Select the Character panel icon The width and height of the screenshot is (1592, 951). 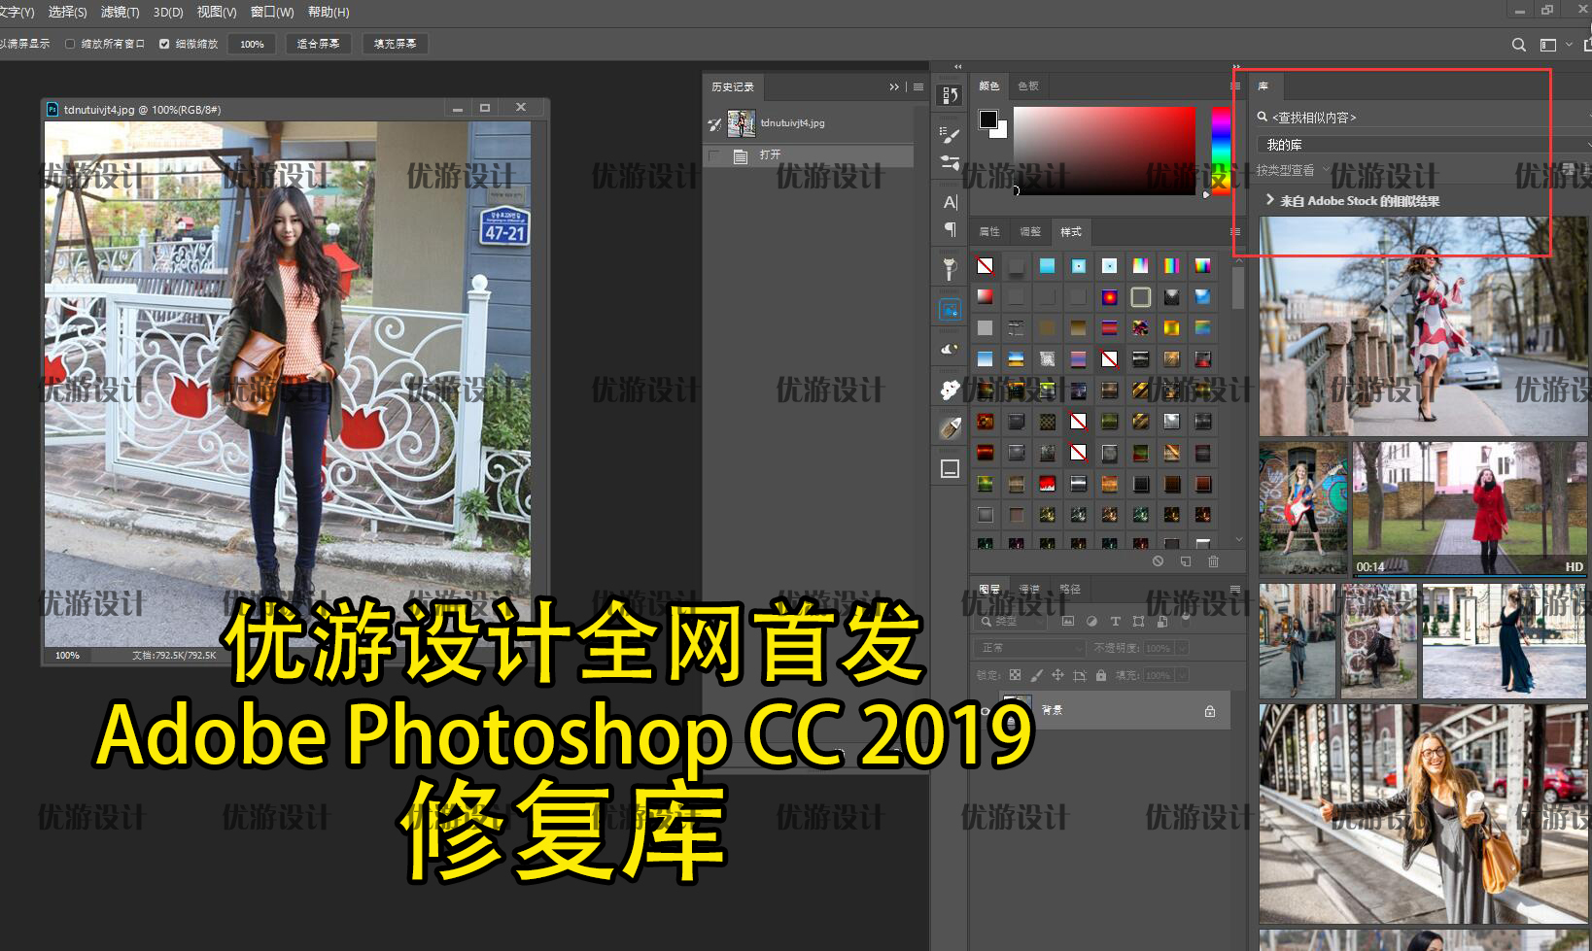950,201
